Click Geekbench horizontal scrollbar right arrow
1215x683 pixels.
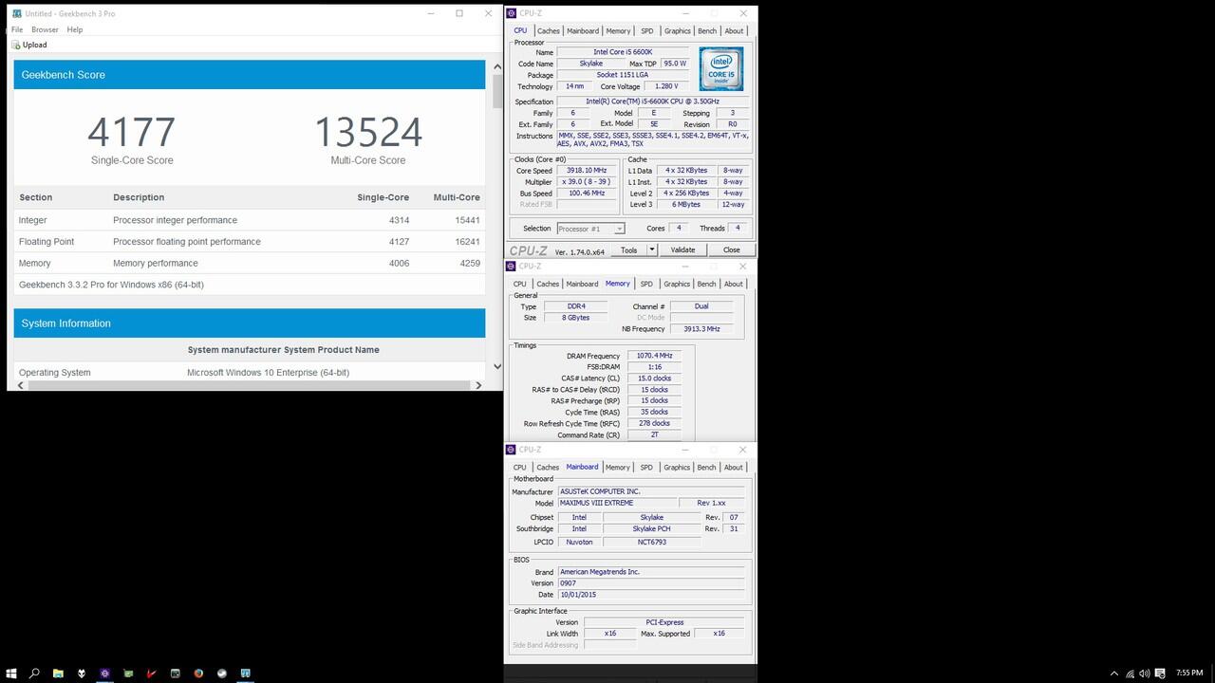(477, 385)
